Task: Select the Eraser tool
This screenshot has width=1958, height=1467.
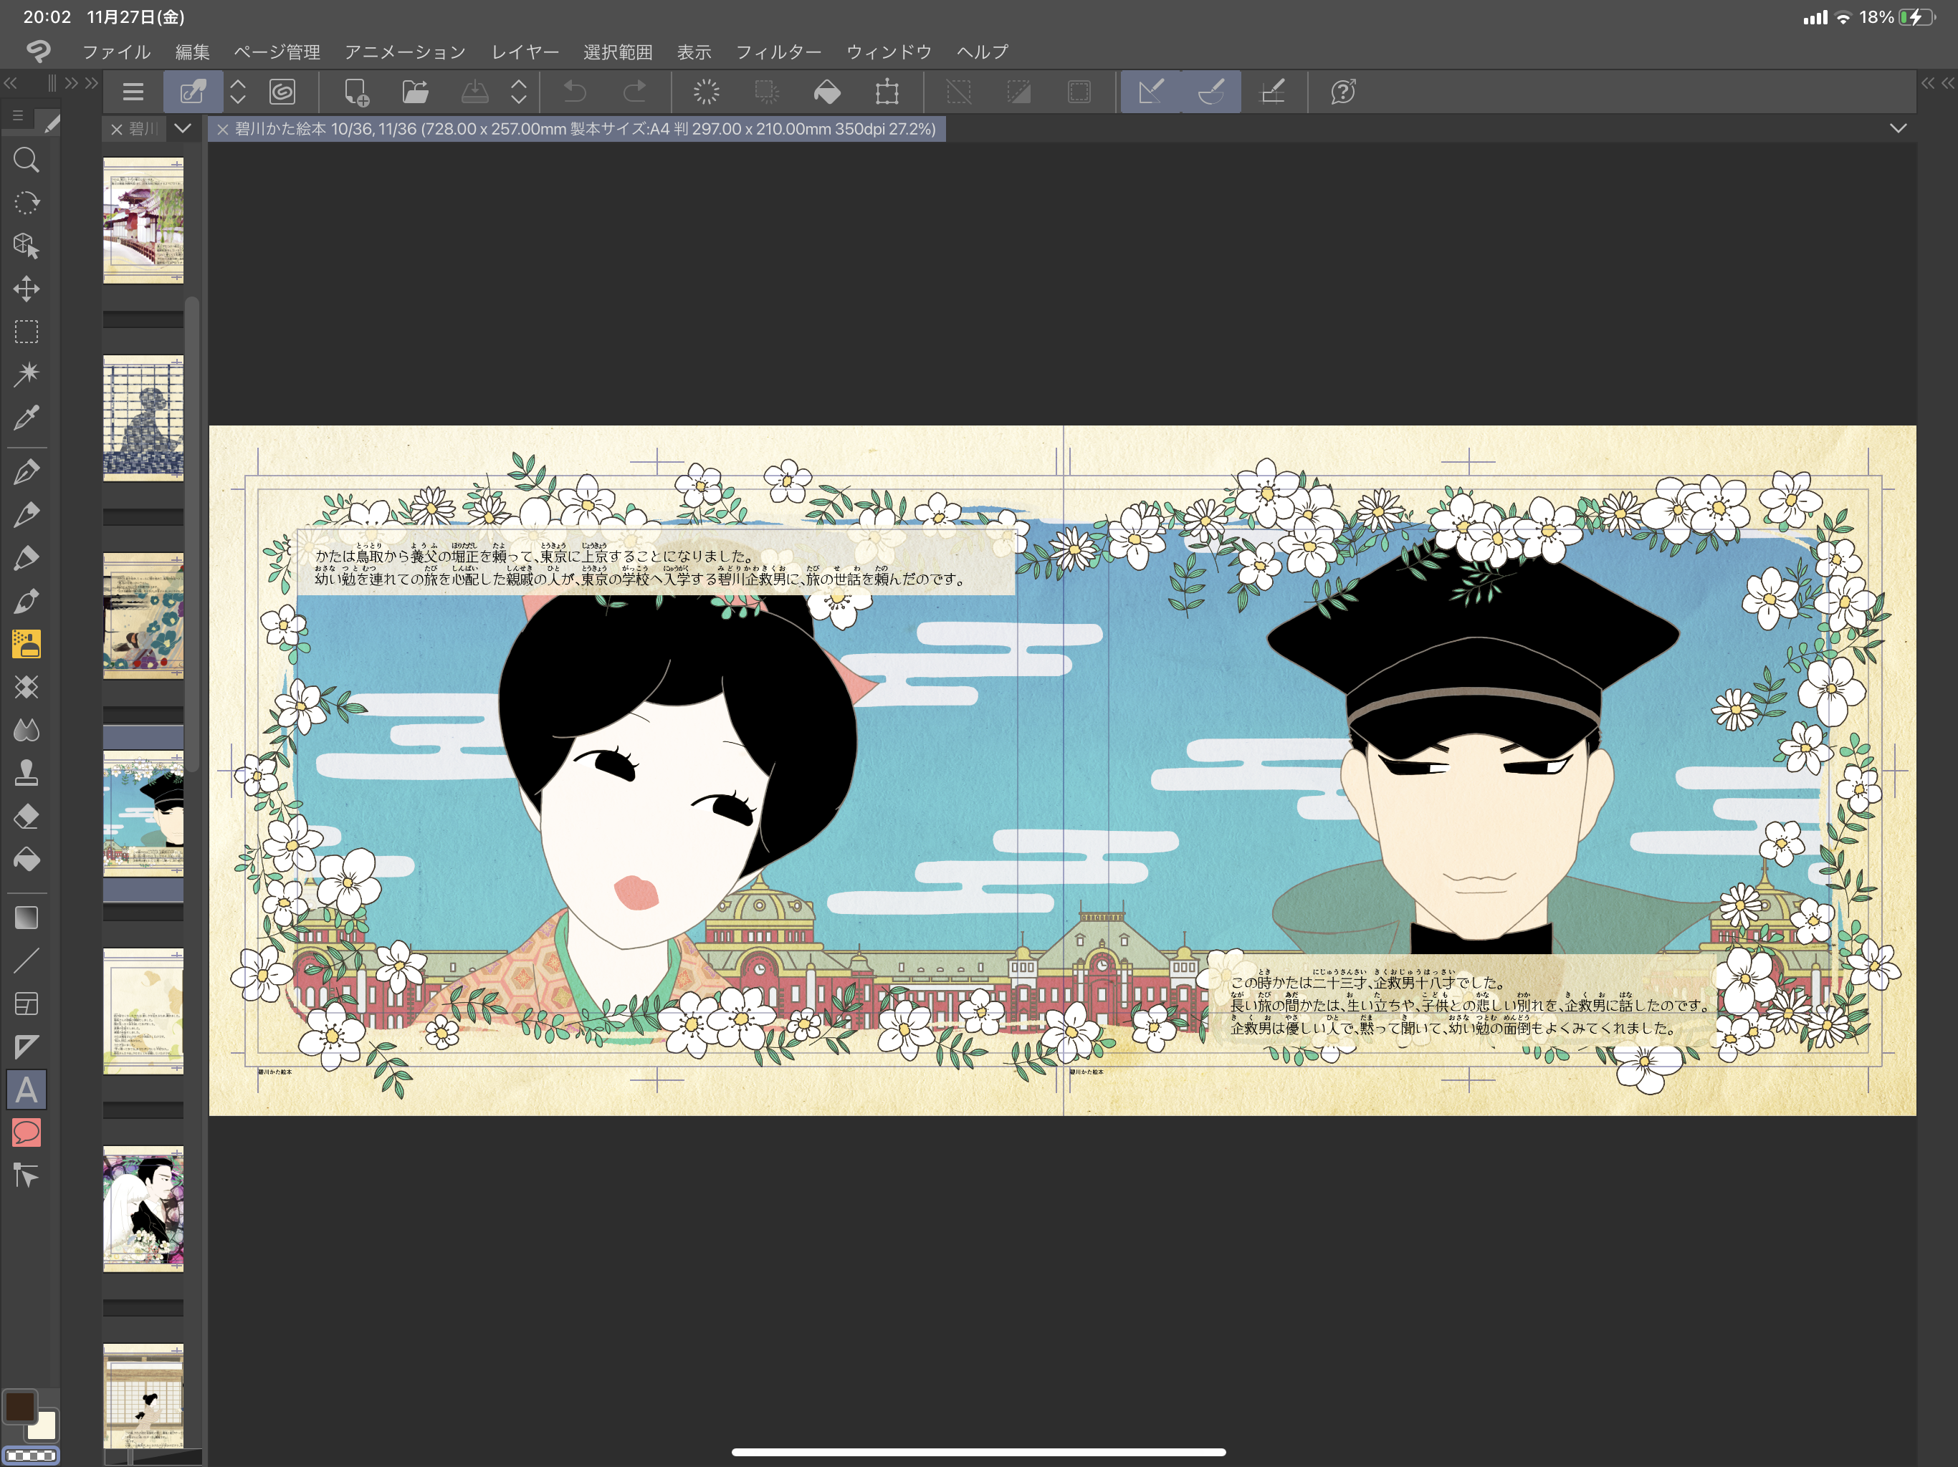Action: click(x=27, y=817)
